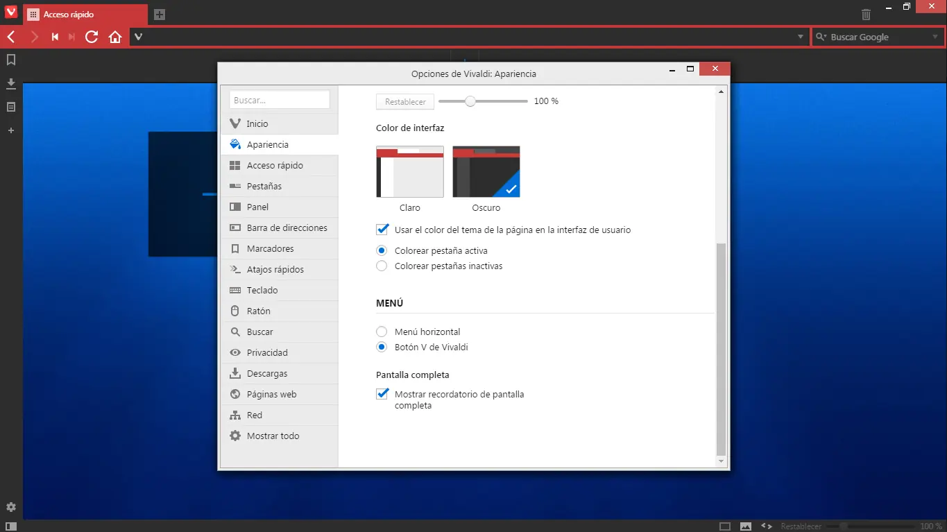Toggle image loading icon in status bar
The width and height of the screenshot is (947, 532).
tap(746, 526)
